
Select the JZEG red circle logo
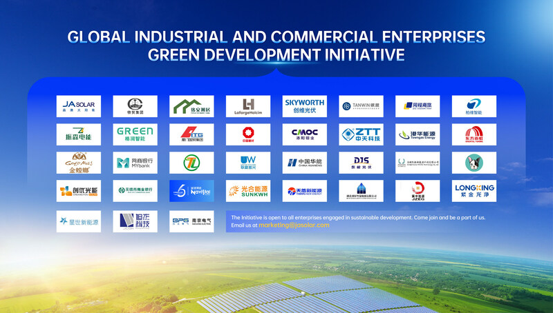coord(417,191)
